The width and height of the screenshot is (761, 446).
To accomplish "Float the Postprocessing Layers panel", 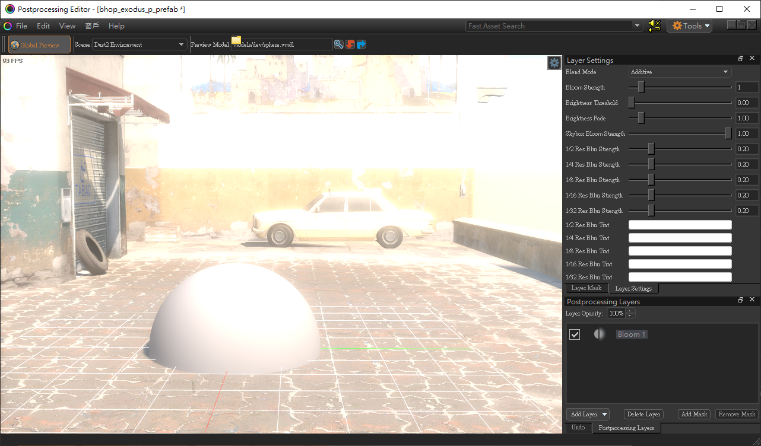I will click(741, 300).
